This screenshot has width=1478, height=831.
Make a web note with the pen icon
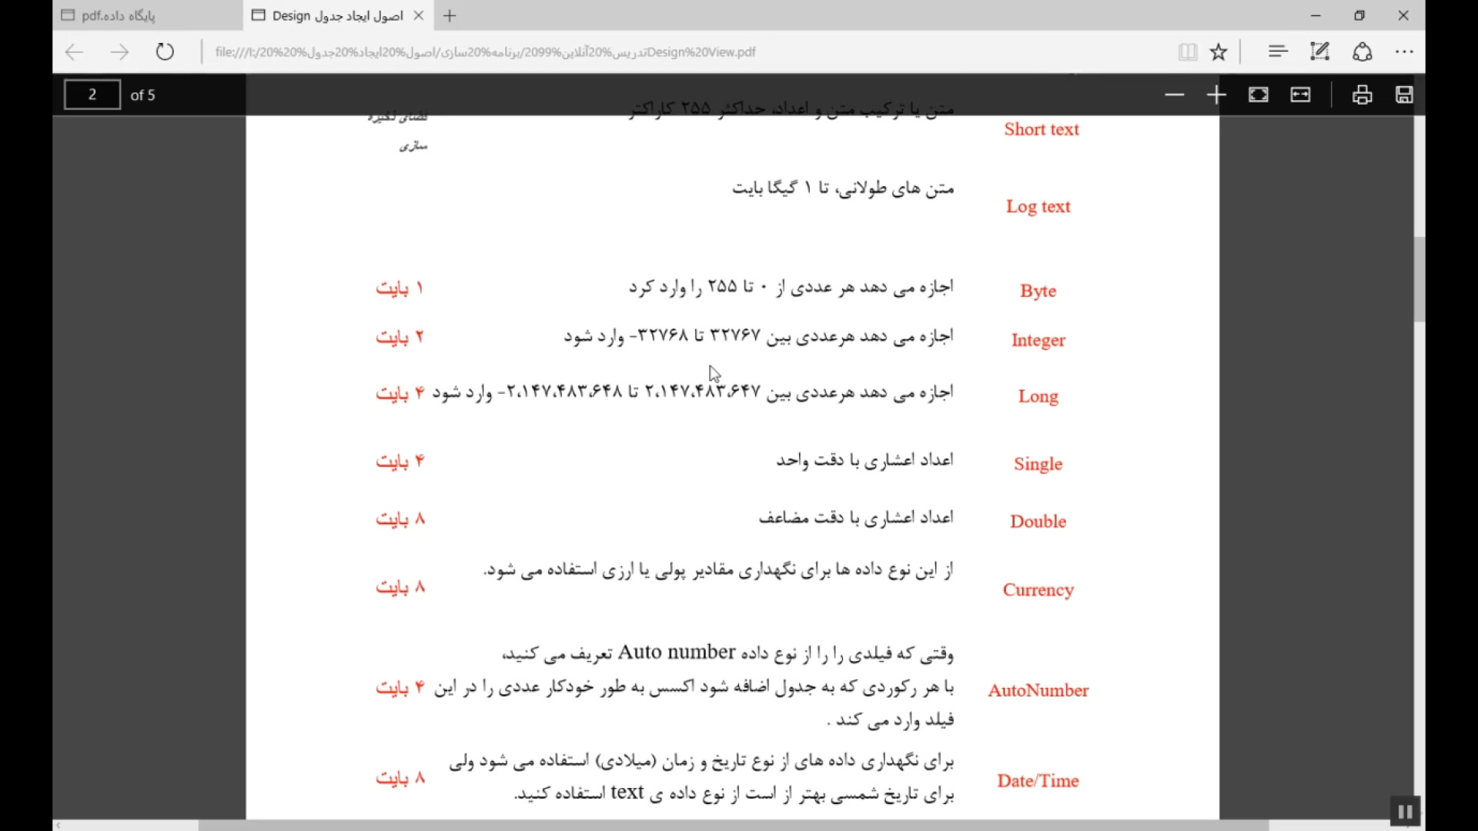(x=1320, y=52)
